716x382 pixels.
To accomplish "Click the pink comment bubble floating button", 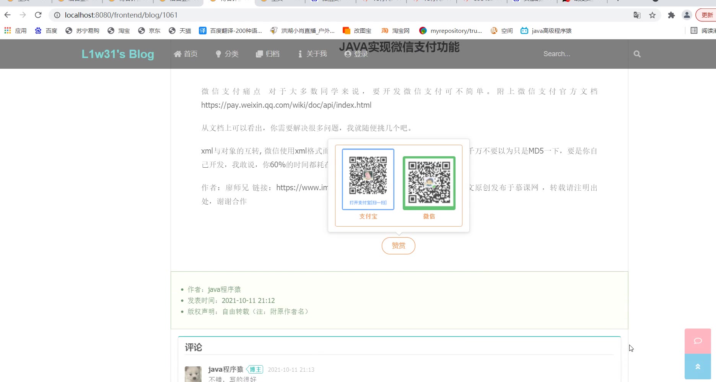I will (698, 341).
